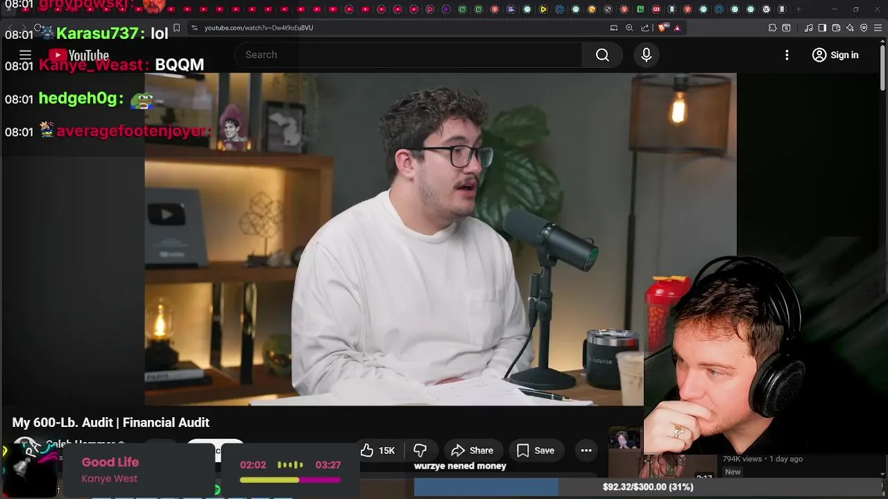
Task: Click the YouTube search magnifier button
Action: (602, 55)
